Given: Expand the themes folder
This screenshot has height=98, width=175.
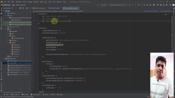Looking at the screenshot, I should point(10,54).
